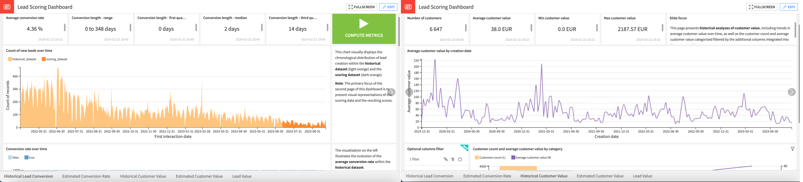The height and width of the screenshot is (182, 803).
Task: Run the green COMPUTE METRICS button
Action: 364,29
